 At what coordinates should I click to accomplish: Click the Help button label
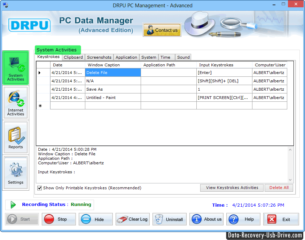tap(249, 219)
